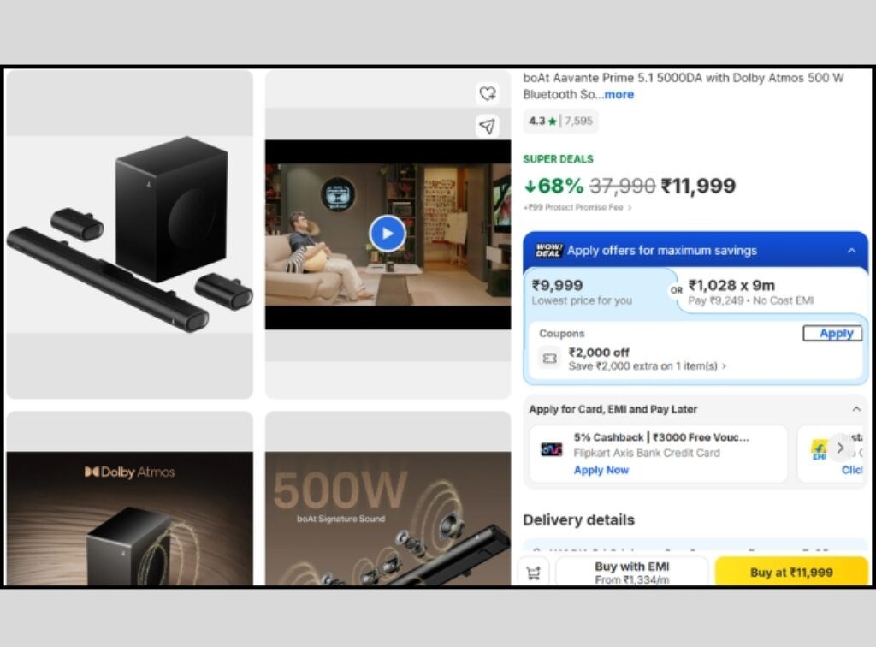The image size is (876, 647).
Task: Select the ₹9,999 lowest price option
Action: [x=598, y=292]
